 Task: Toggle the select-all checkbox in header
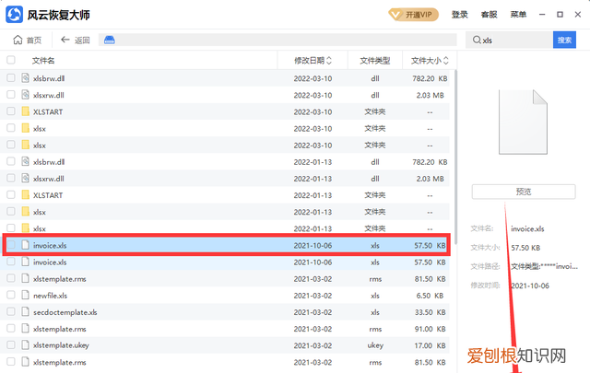pyautogui.click(x=11, y=60)
